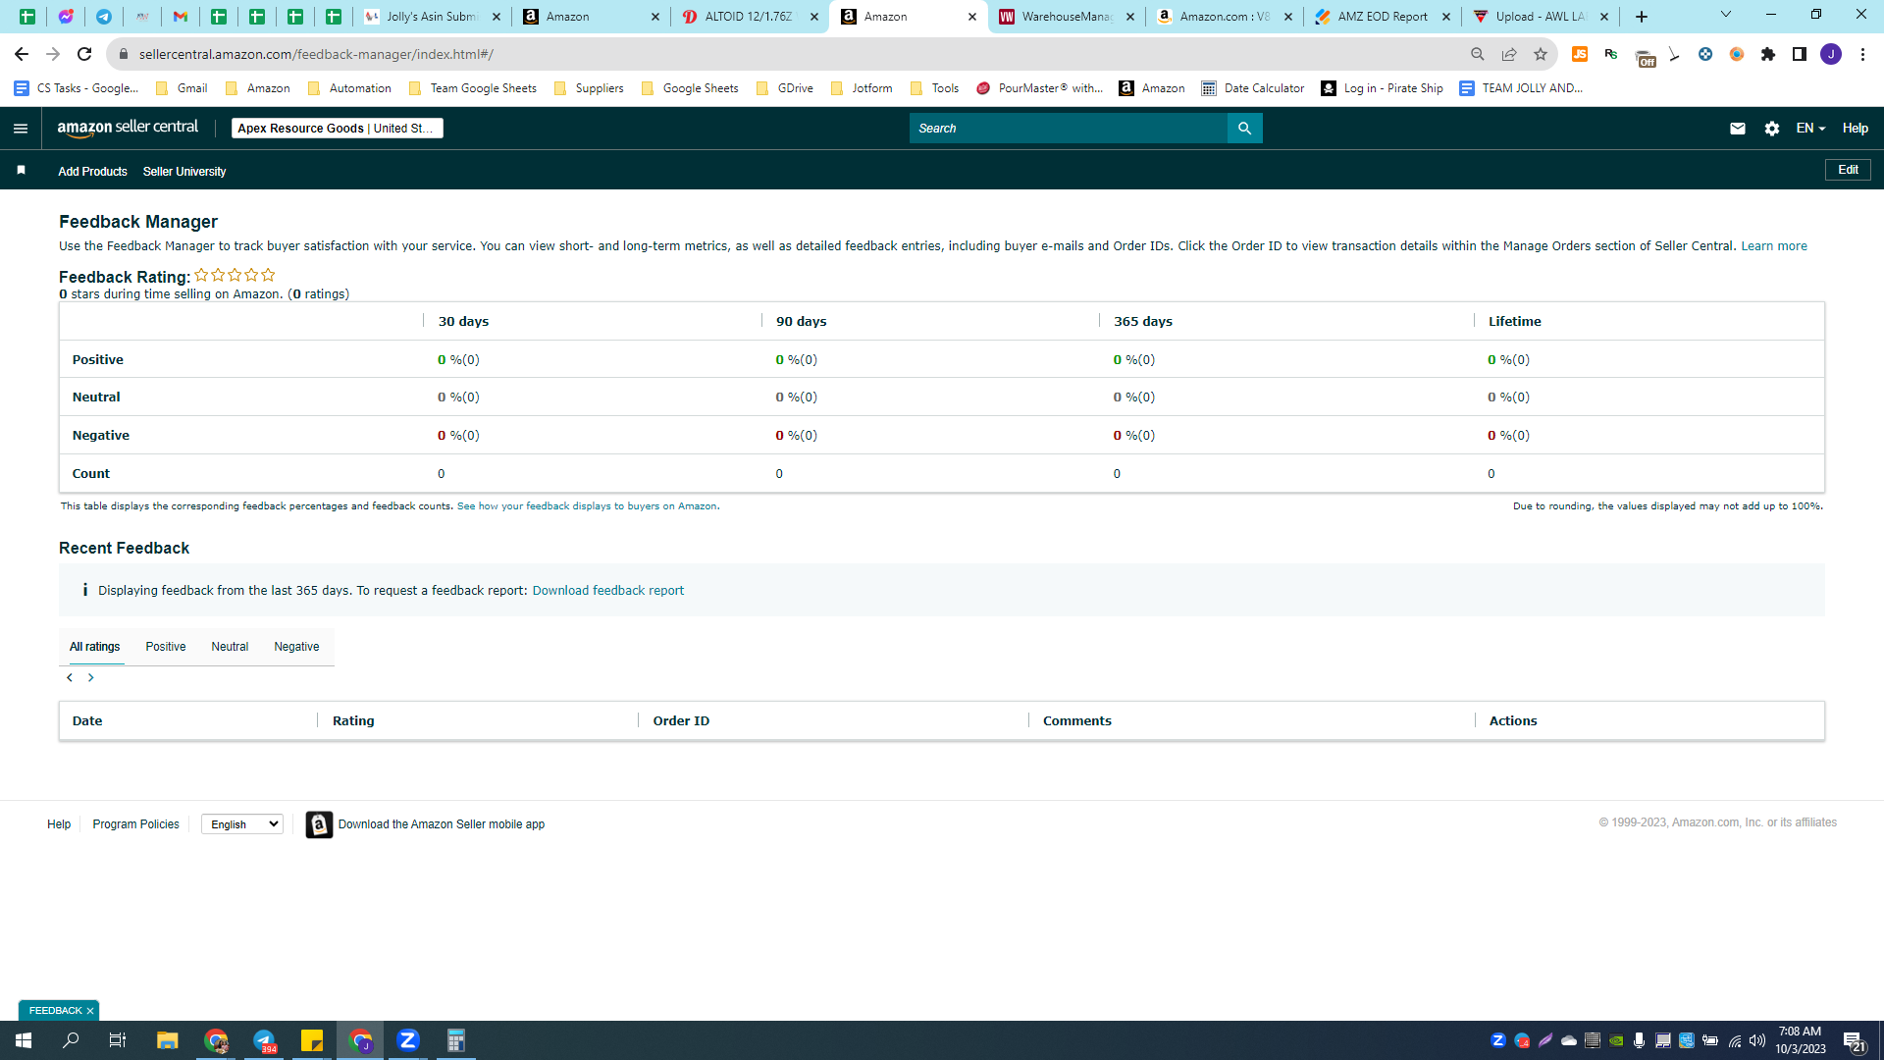
Task: Open a new browser tab
Action: coord(1642,17)
